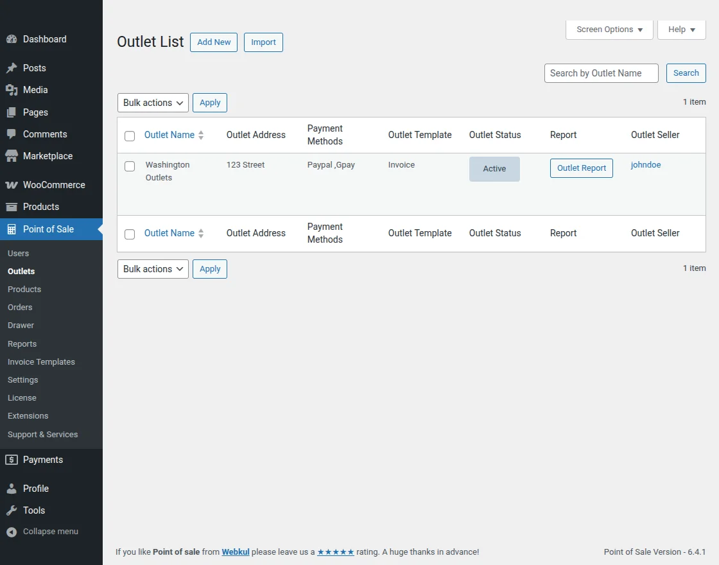The width and height of the screenshot is (719, 565).
Task: Click the Point of Sale Version 6.4.1 text
Action: [655, 552]
